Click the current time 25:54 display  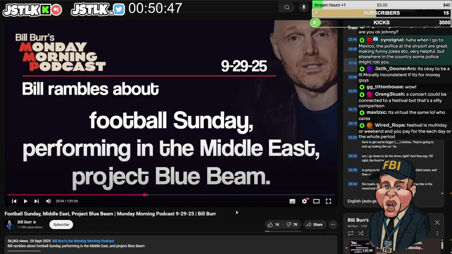click(x=67, y=201)
